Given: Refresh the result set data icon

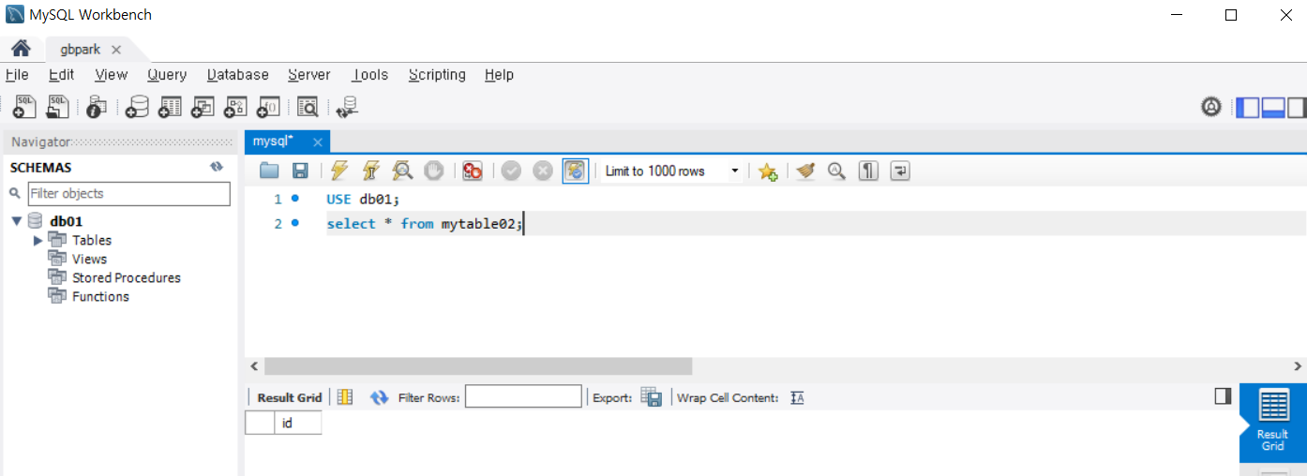Looking at the screenshot, I should (x=379, y=397).
